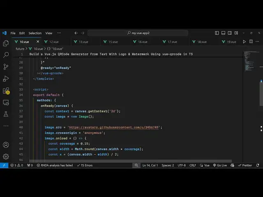Screen dimensions: 263x197
Task: Open the Manage gear icon
Action: tap(6, 156)
